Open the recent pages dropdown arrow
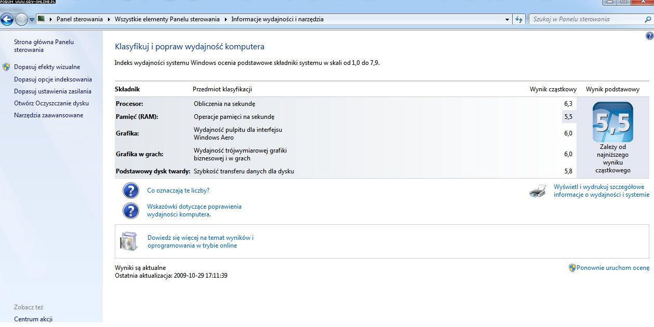Viewport: 654px width, 327px height. point(32,20)
